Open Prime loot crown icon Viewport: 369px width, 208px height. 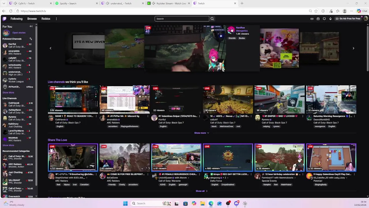(x=312, y=19)
